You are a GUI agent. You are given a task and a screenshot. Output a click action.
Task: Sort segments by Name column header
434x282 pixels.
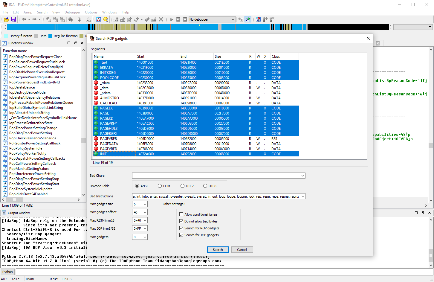pos(114,57)
